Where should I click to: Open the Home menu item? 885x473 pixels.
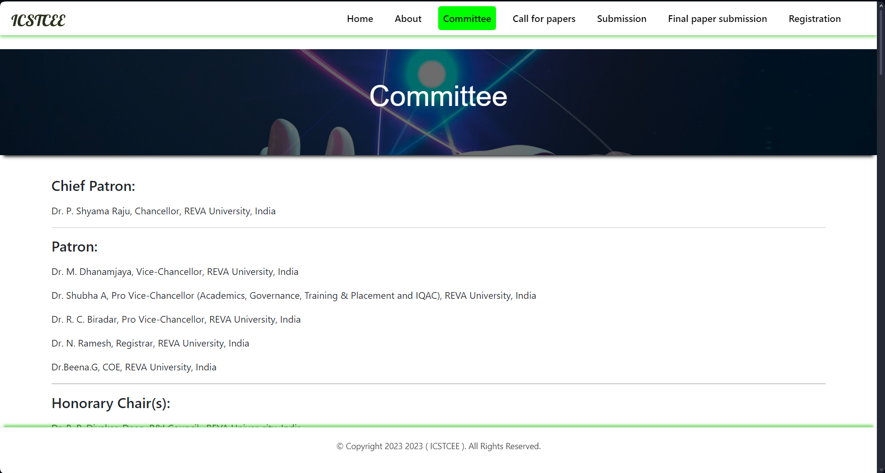tap(360, 19)
